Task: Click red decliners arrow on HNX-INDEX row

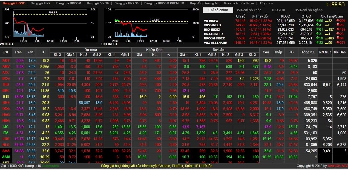Action: [338, 30]
